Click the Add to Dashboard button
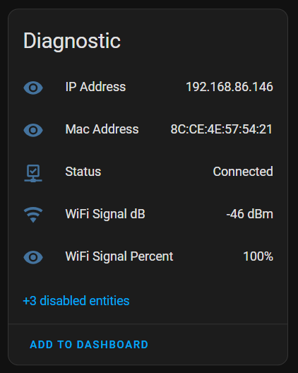Screen dimensions: 298x373 click(89, 345)
